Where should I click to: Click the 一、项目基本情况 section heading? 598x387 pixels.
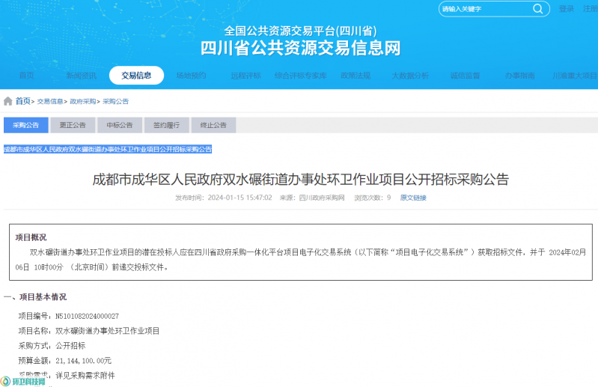35,296
